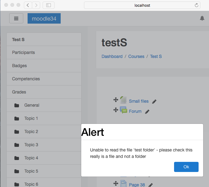Image resolution: width=209 pixels, height=187 pixels.
Task: Click the Alert dialog title
Action: click(93, 132)
